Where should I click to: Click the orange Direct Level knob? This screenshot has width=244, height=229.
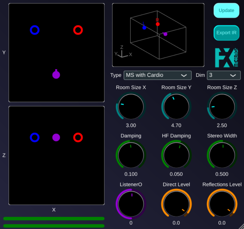coord(176,204)
